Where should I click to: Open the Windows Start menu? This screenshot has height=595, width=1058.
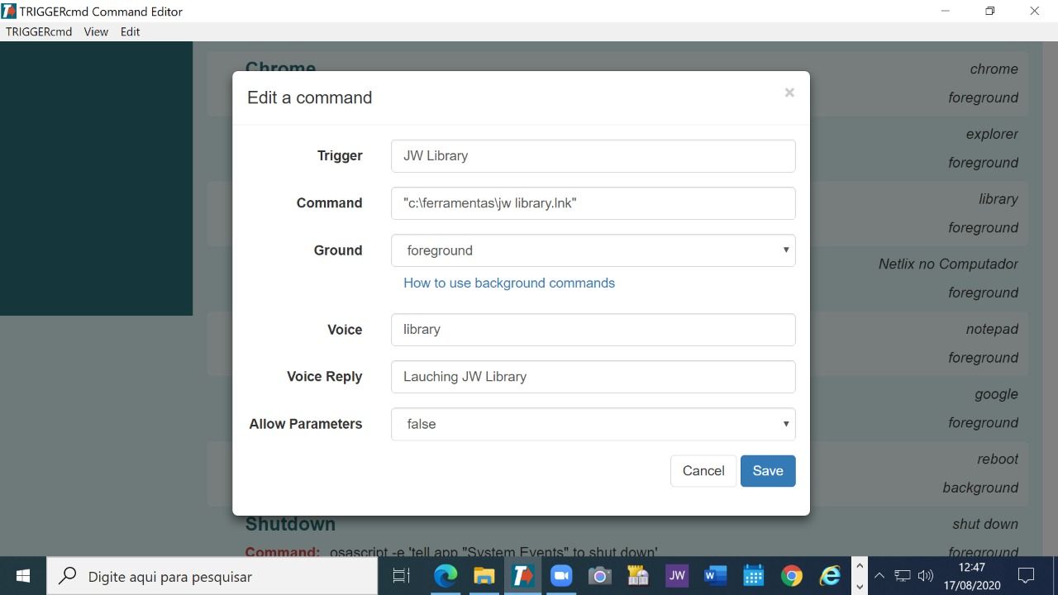(x=23, y=576)
